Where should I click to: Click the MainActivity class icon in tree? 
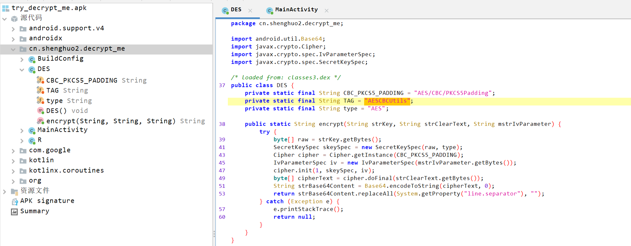click(32, 131)
